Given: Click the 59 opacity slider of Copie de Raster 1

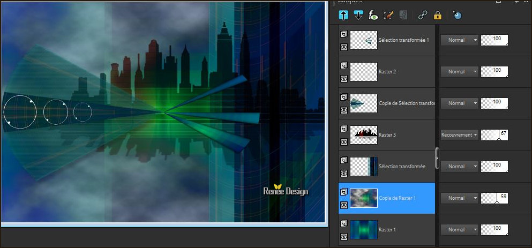Looking at the screenshot, I should pos(494,198).
